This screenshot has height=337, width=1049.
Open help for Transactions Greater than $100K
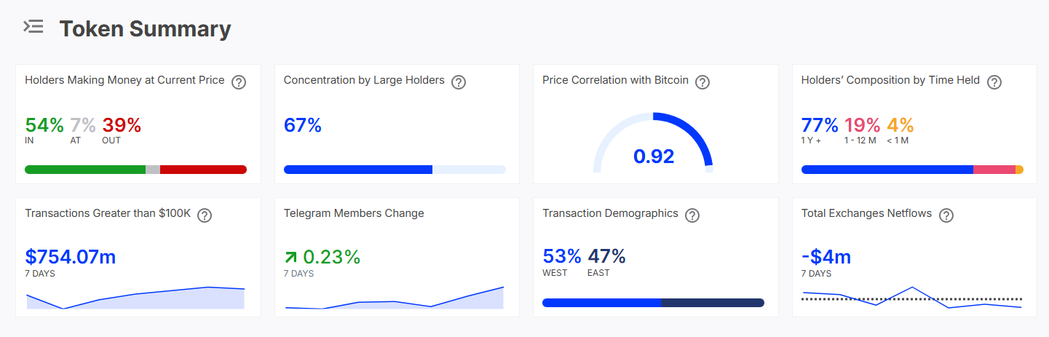(205, 215)
